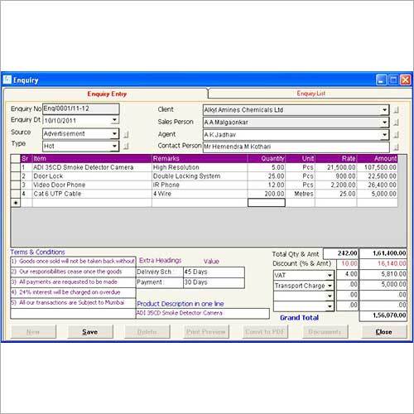Viewport: 414px width, 414px height.
Task: Click the empty Quantity cell in new row
Action: click(267, 203)
